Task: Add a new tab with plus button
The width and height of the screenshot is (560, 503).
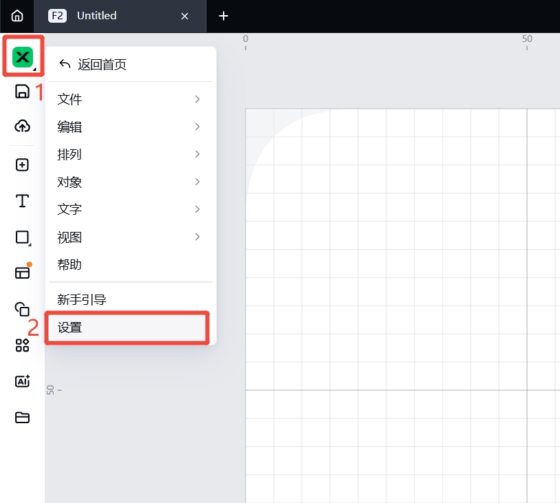Action: click(223, 16)
